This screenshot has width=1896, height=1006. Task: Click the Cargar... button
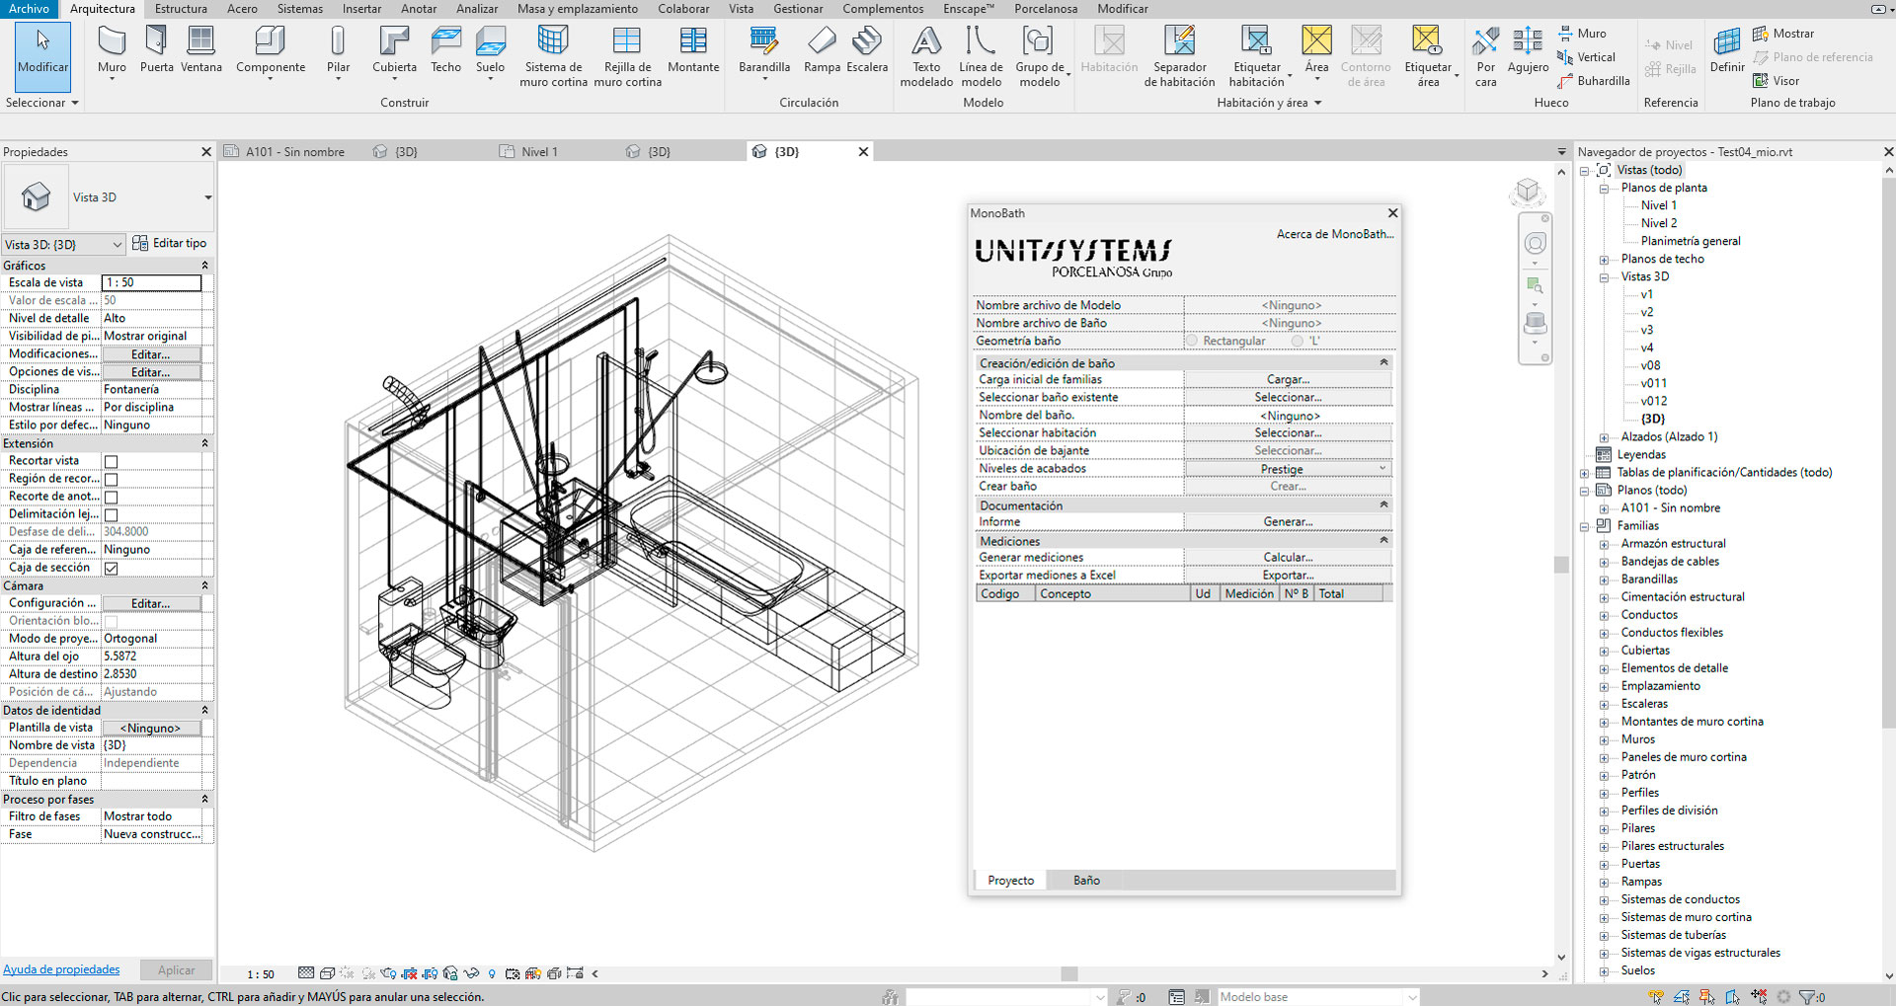(x=1288, y=380)
